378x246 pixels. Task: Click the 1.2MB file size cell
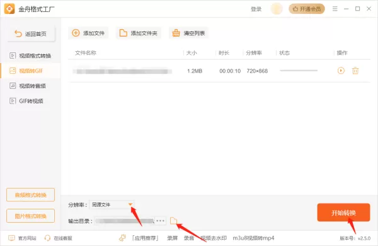coord(195,71)
